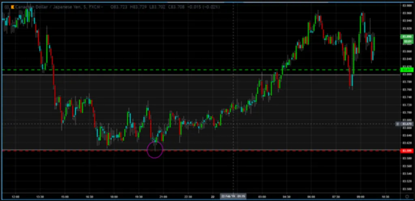Click the 83.700 price scale label
415x201 pixels.
[x=407, y=112]
